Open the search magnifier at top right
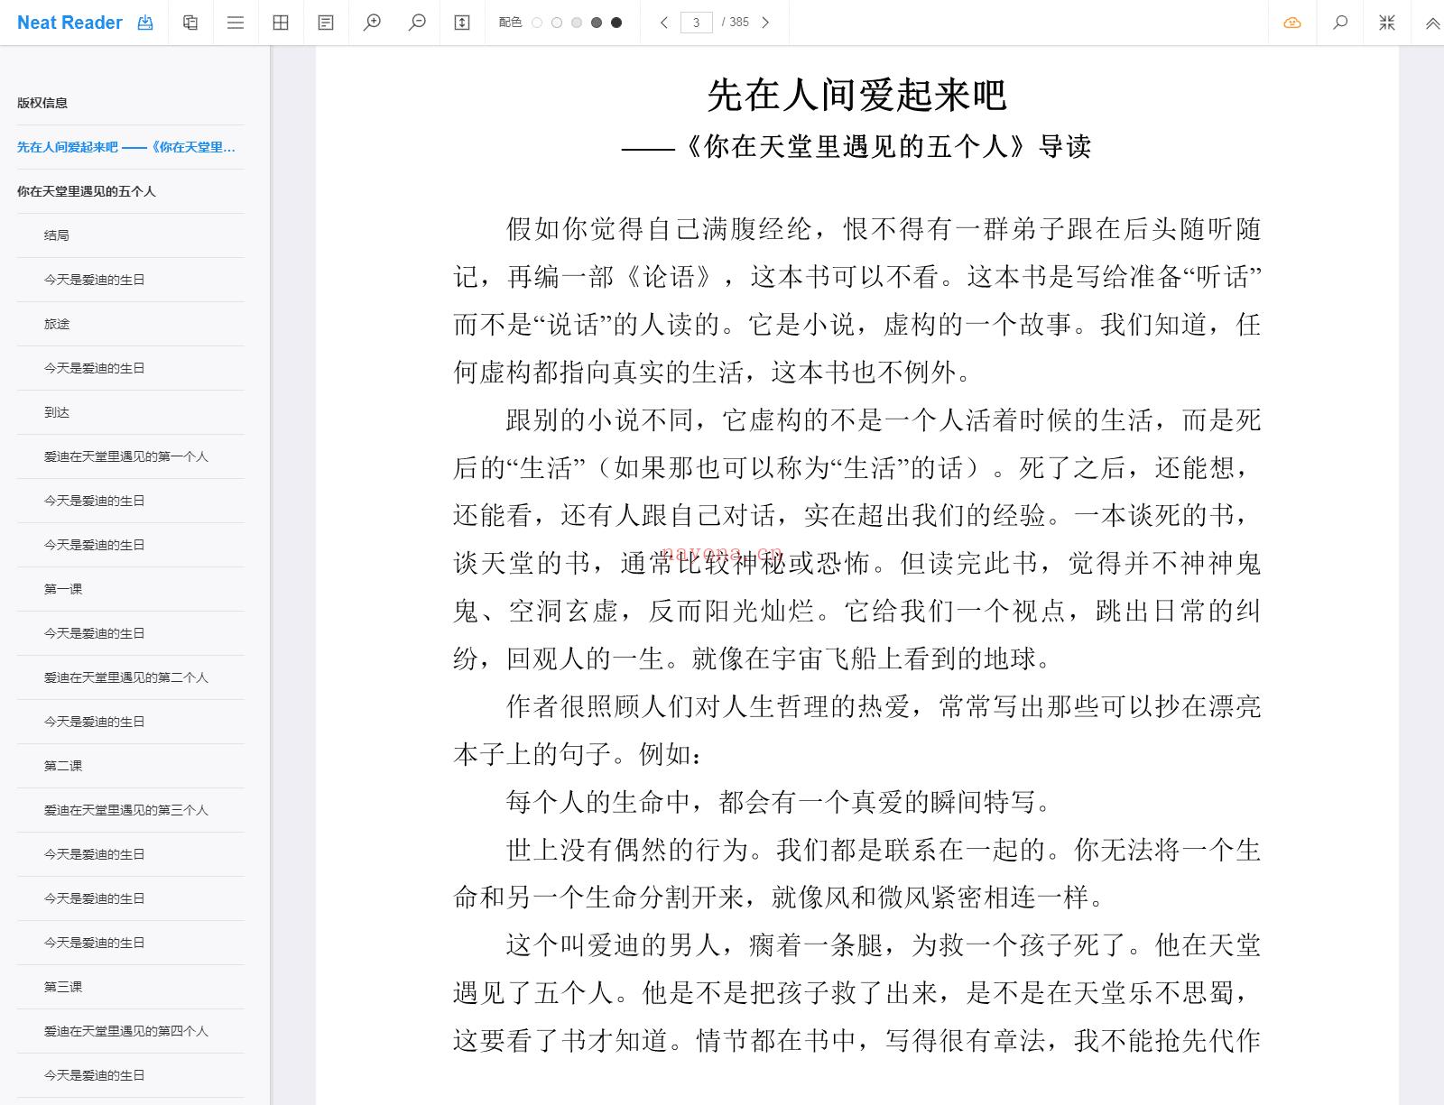Viewport: 1444px width, 1105px height. (x=1340, y=23)
